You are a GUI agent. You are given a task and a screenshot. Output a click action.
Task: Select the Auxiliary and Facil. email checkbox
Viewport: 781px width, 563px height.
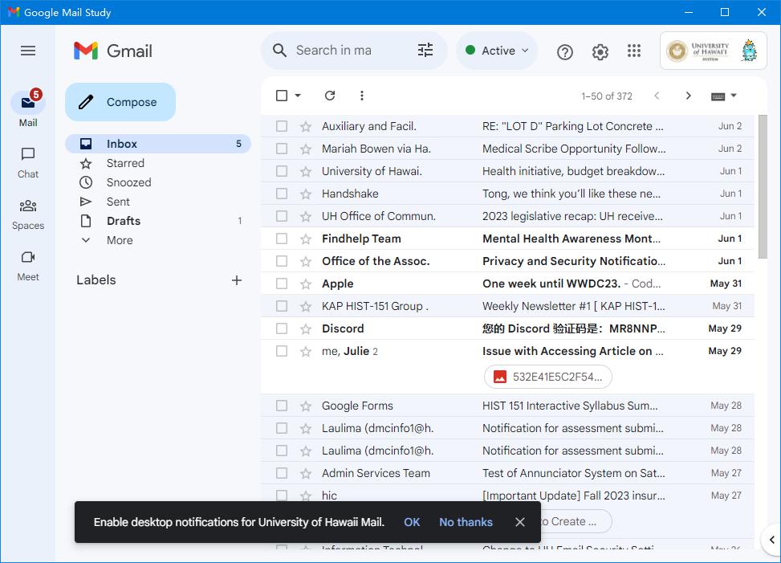pyautogui.click(x=282, y=126)
